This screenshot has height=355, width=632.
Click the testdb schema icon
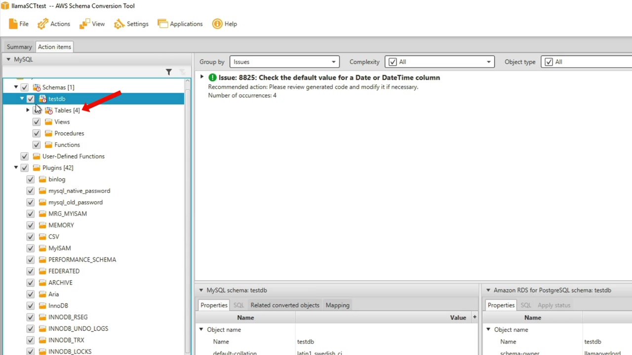pos(42,99)
